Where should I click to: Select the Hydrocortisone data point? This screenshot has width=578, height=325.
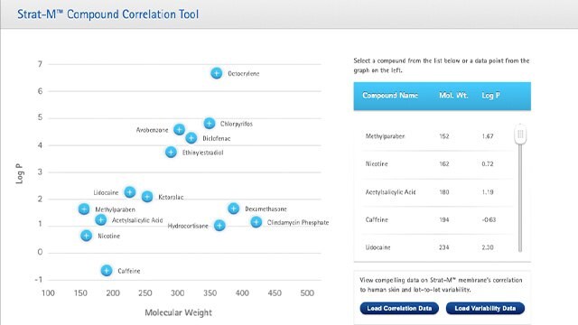tap(219, 225)
